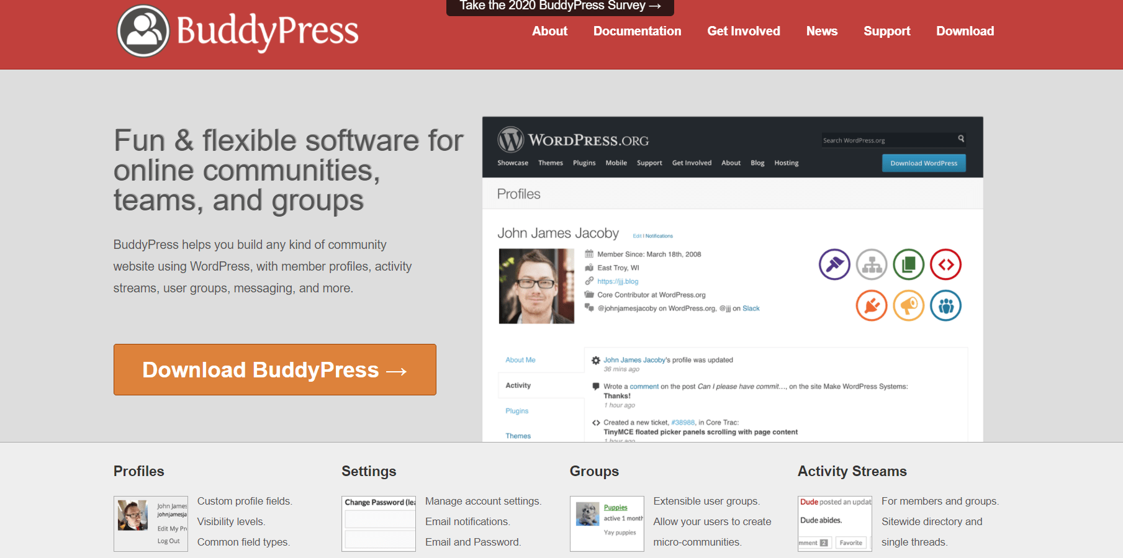Click the Groups feature heading

click(594, 471)
